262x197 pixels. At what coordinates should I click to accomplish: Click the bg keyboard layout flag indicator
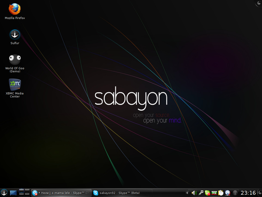(x=214, y=193)
